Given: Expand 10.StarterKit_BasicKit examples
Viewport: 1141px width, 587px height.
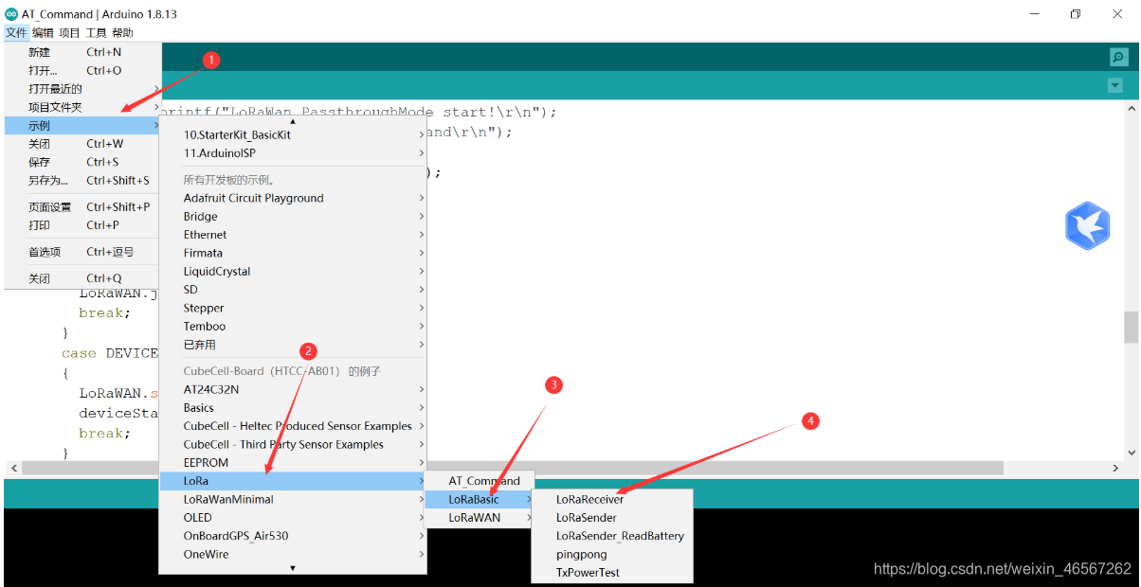Looking at the screenshot, I should coord(293,134).
